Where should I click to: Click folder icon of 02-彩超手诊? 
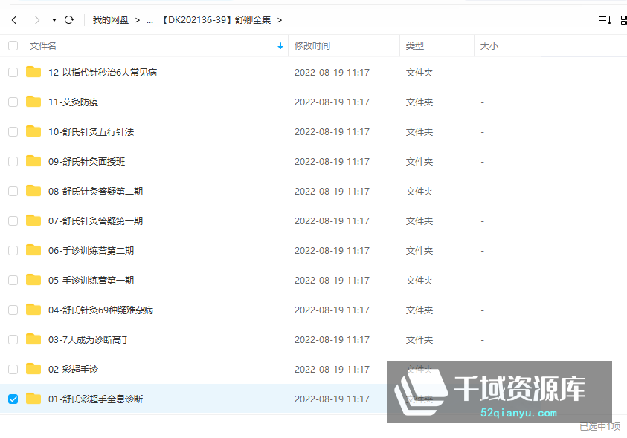[33, 368]
